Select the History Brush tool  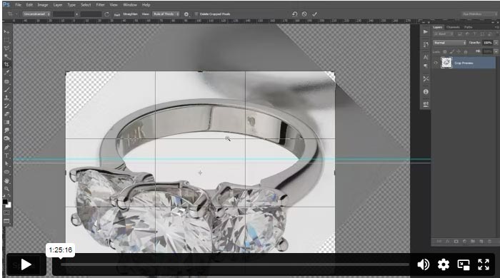pyautogui.click(x=6, y=106)
